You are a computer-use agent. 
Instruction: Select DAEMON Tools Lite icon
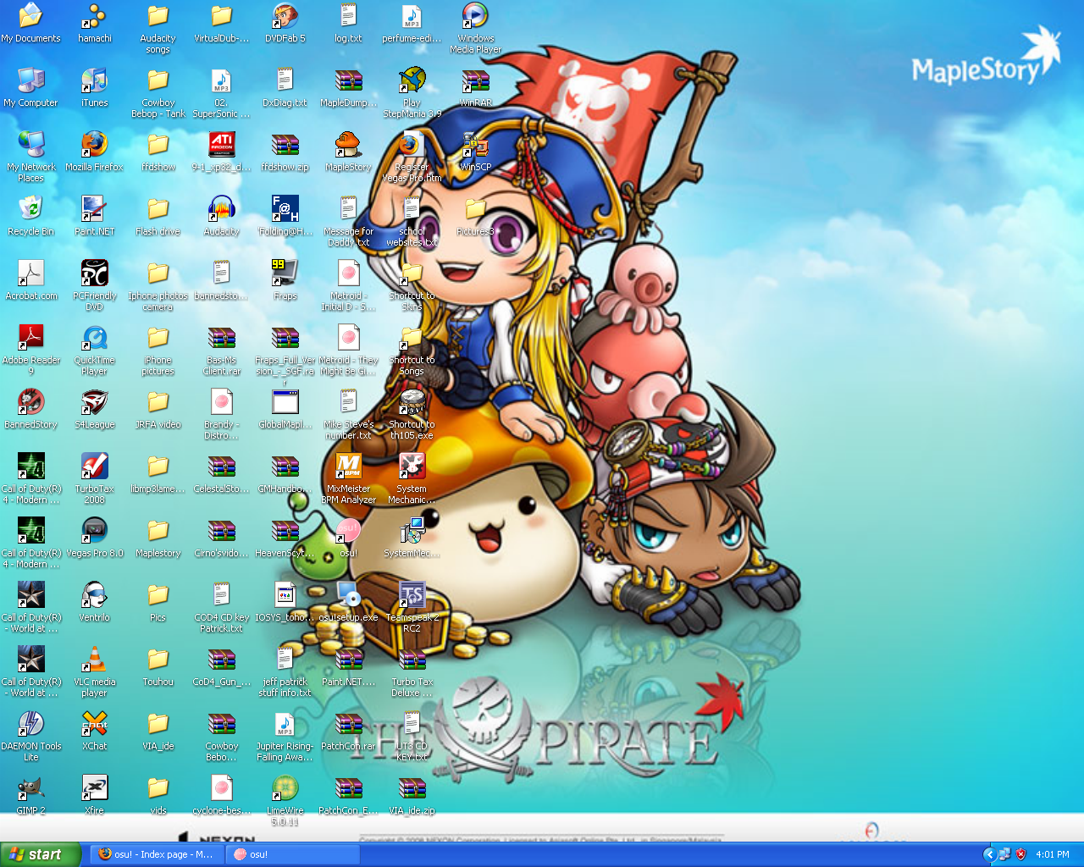(30, 724)
